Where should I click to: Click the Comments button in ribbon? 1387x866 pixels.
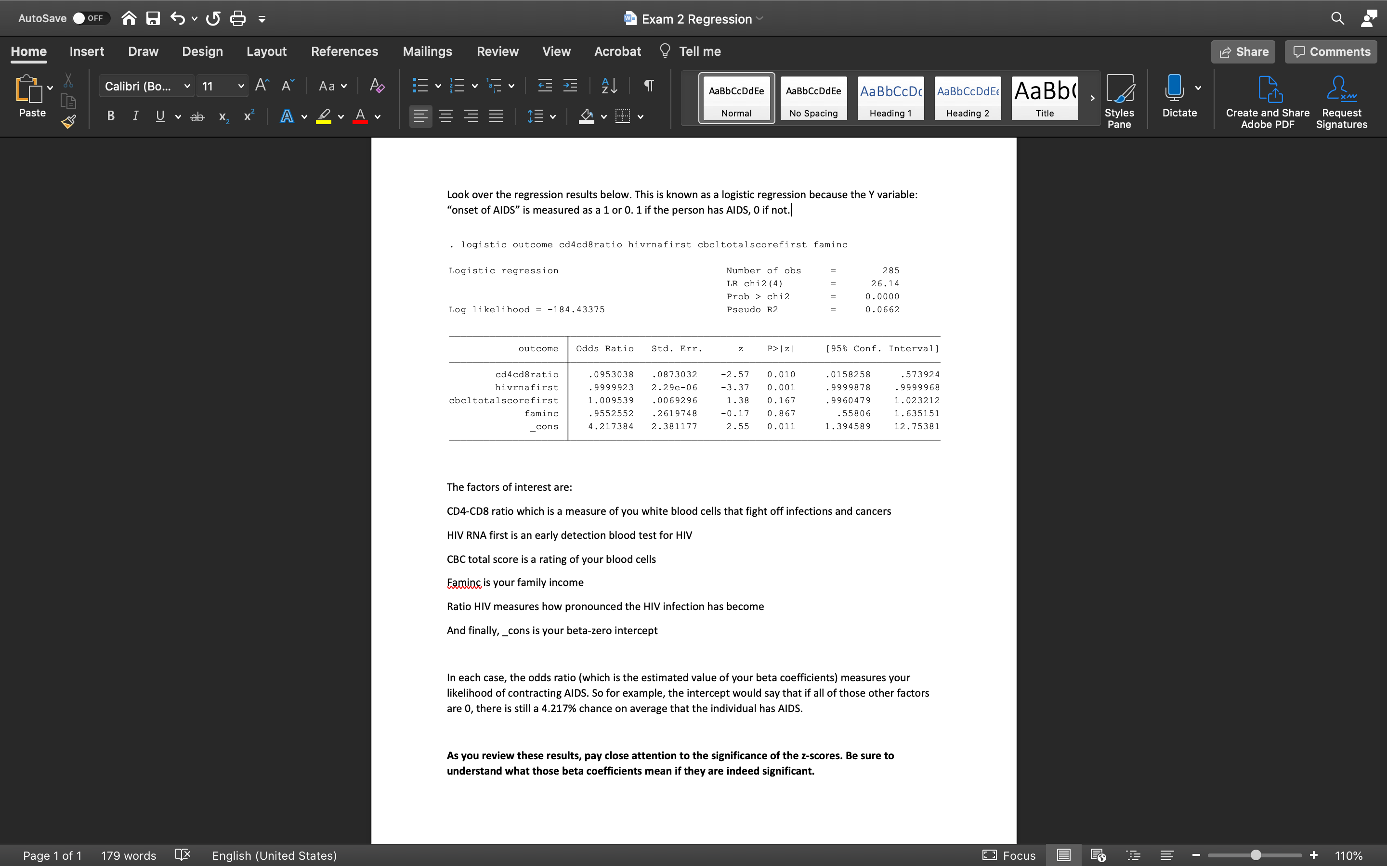pos(1332,51)
